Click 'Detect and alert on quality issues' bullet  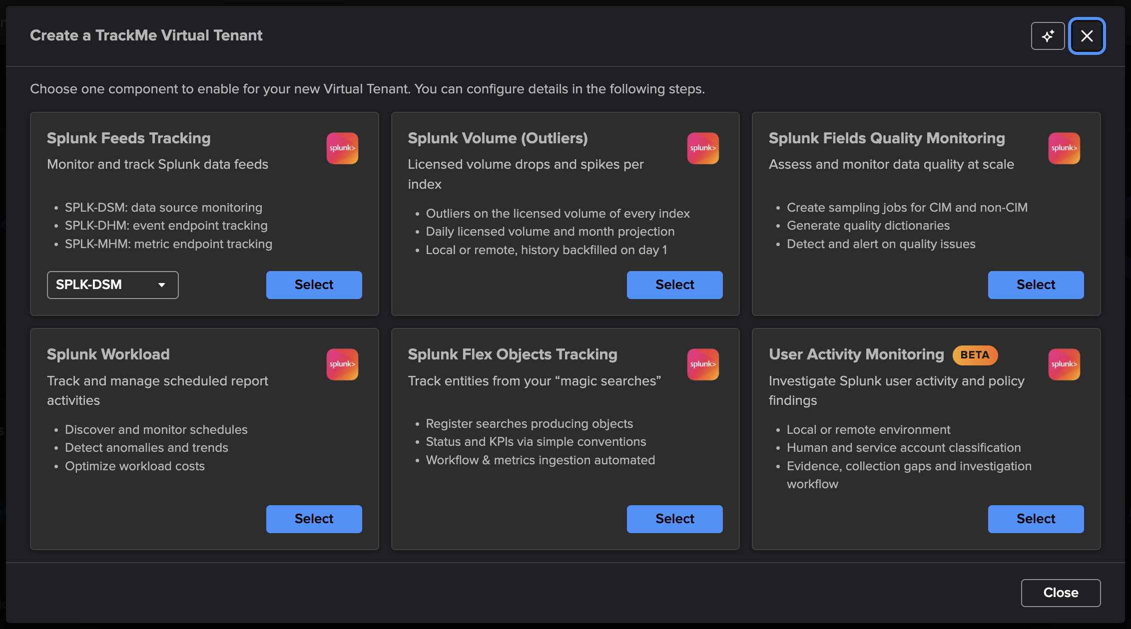[x=881, y=244]
